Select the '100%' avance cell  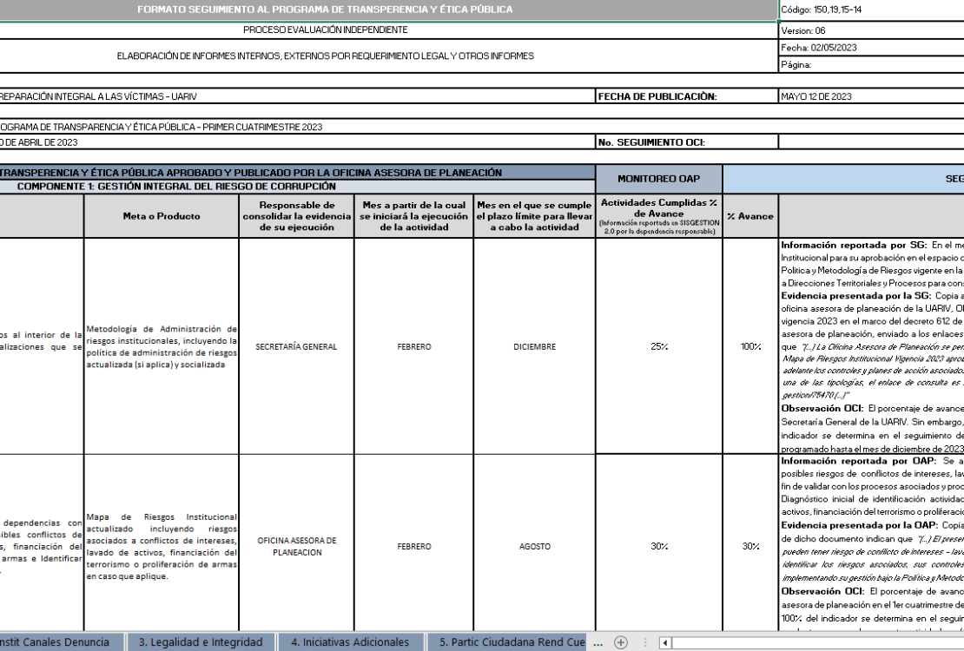click(750, 346)
